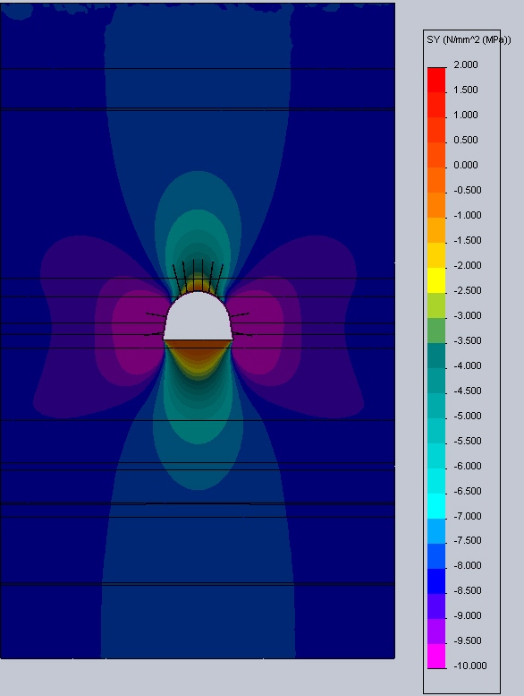Select the 0.000 legend value
Viewport: 524px width, 696px height.
pyautogui.click(x=466, y=165)
